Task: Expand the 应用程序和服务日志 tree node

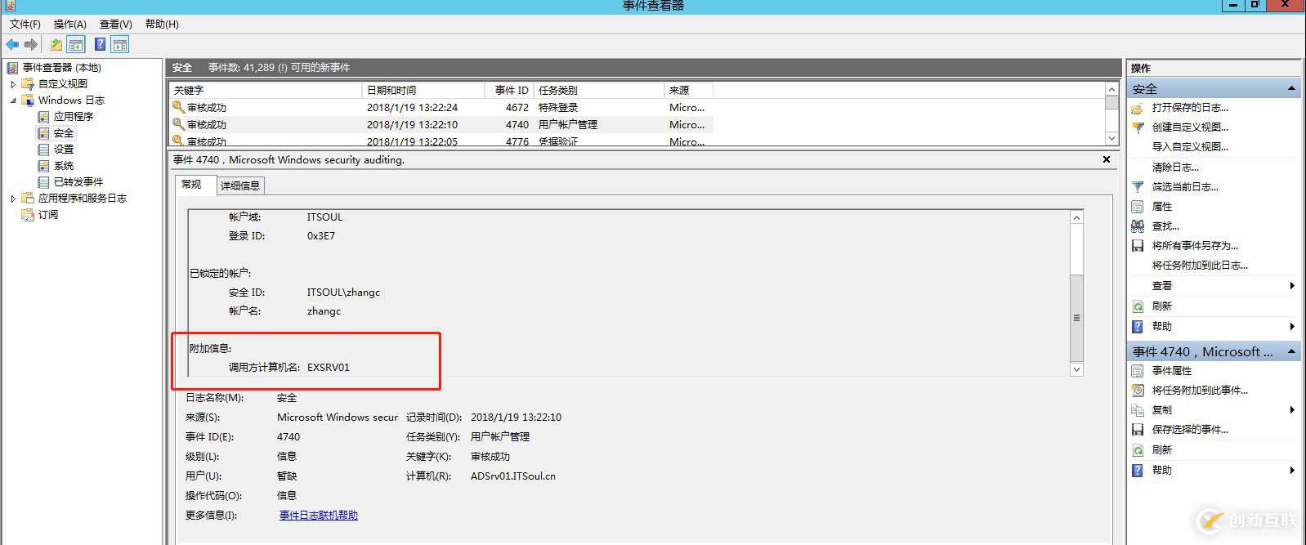Action: point(13,199)
